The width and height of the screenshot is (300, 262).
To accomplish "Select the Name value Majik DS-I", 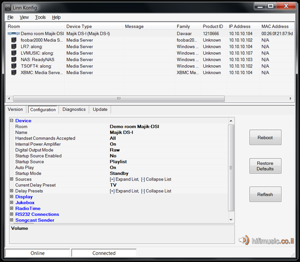I will [121, 133].
